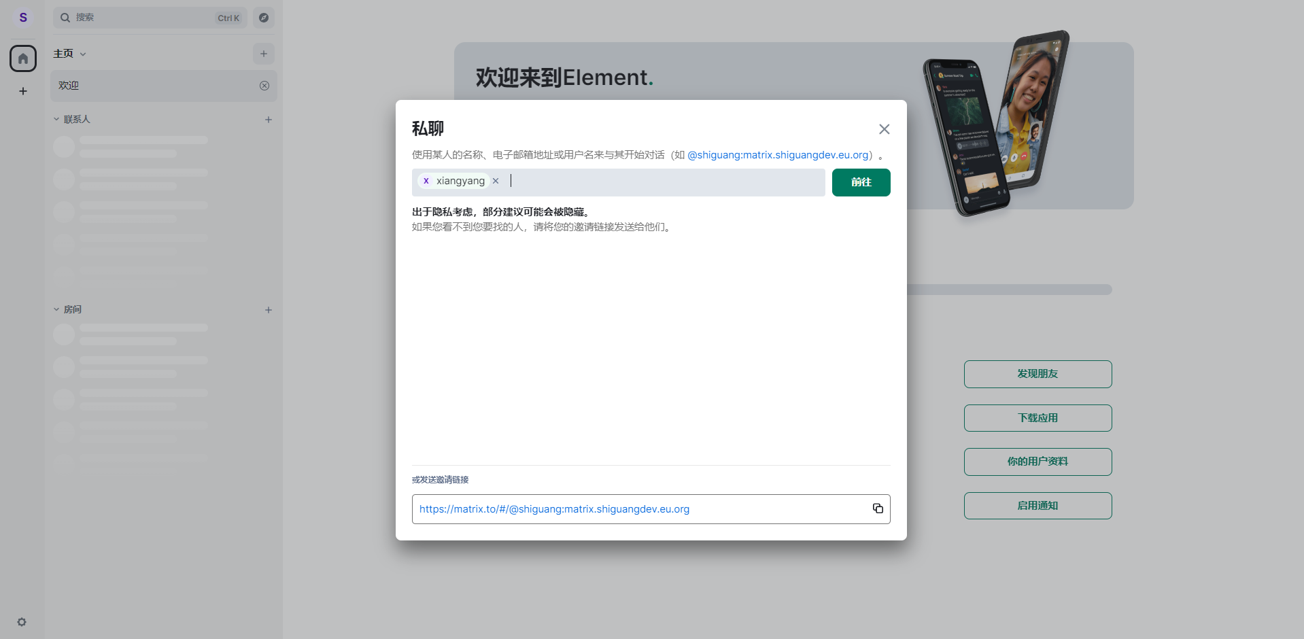Click the 启用通知 button
This screenshot has width=1304, height=639.
1037,506
